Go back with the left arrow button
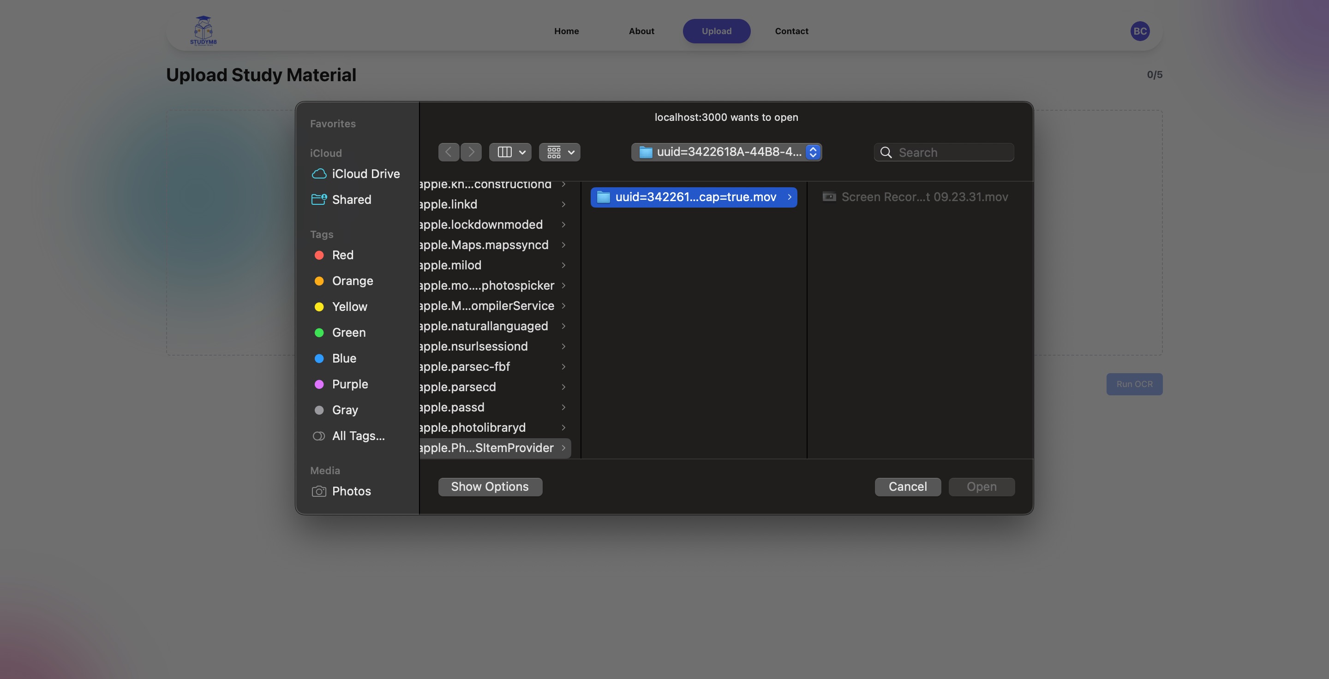 tap(449, 152)
